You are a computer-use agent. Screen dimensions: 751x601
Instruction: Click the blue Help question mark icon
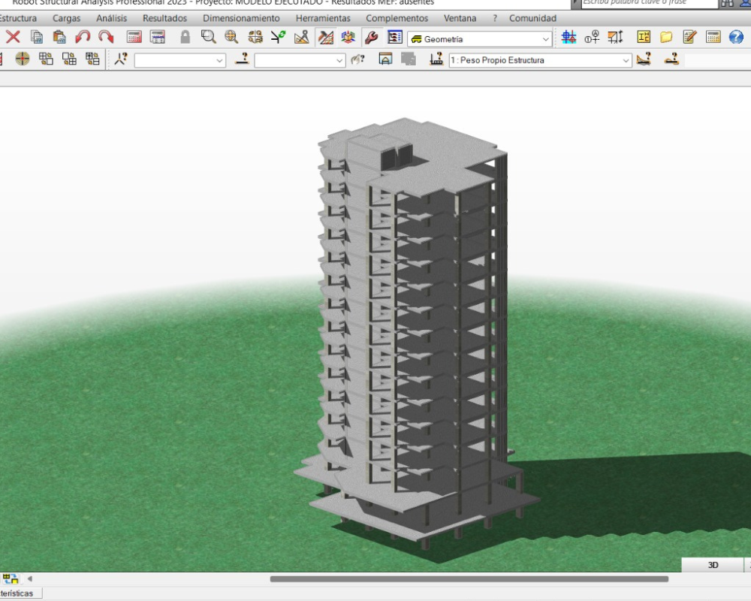tap(736, 37)
